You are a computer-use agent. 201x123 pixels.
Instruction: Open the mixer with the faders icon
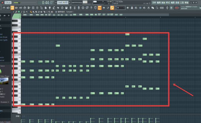tap(37, 8)
